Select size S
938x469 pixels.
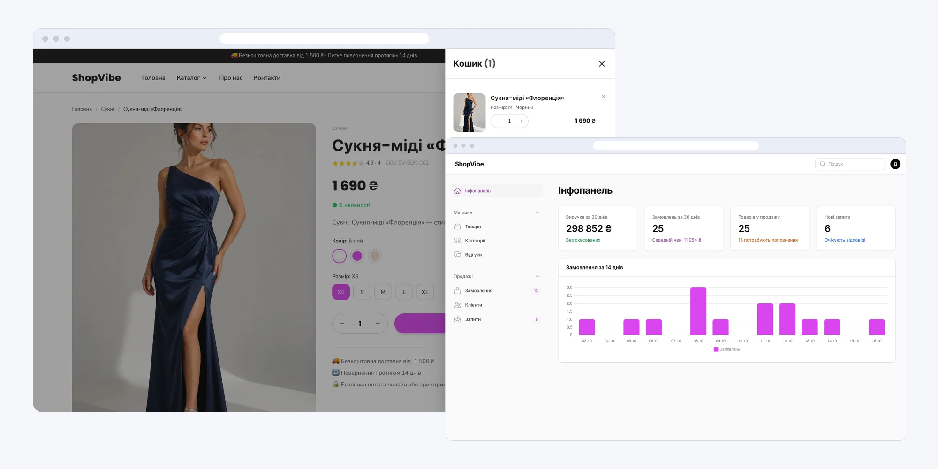(362, 292)
